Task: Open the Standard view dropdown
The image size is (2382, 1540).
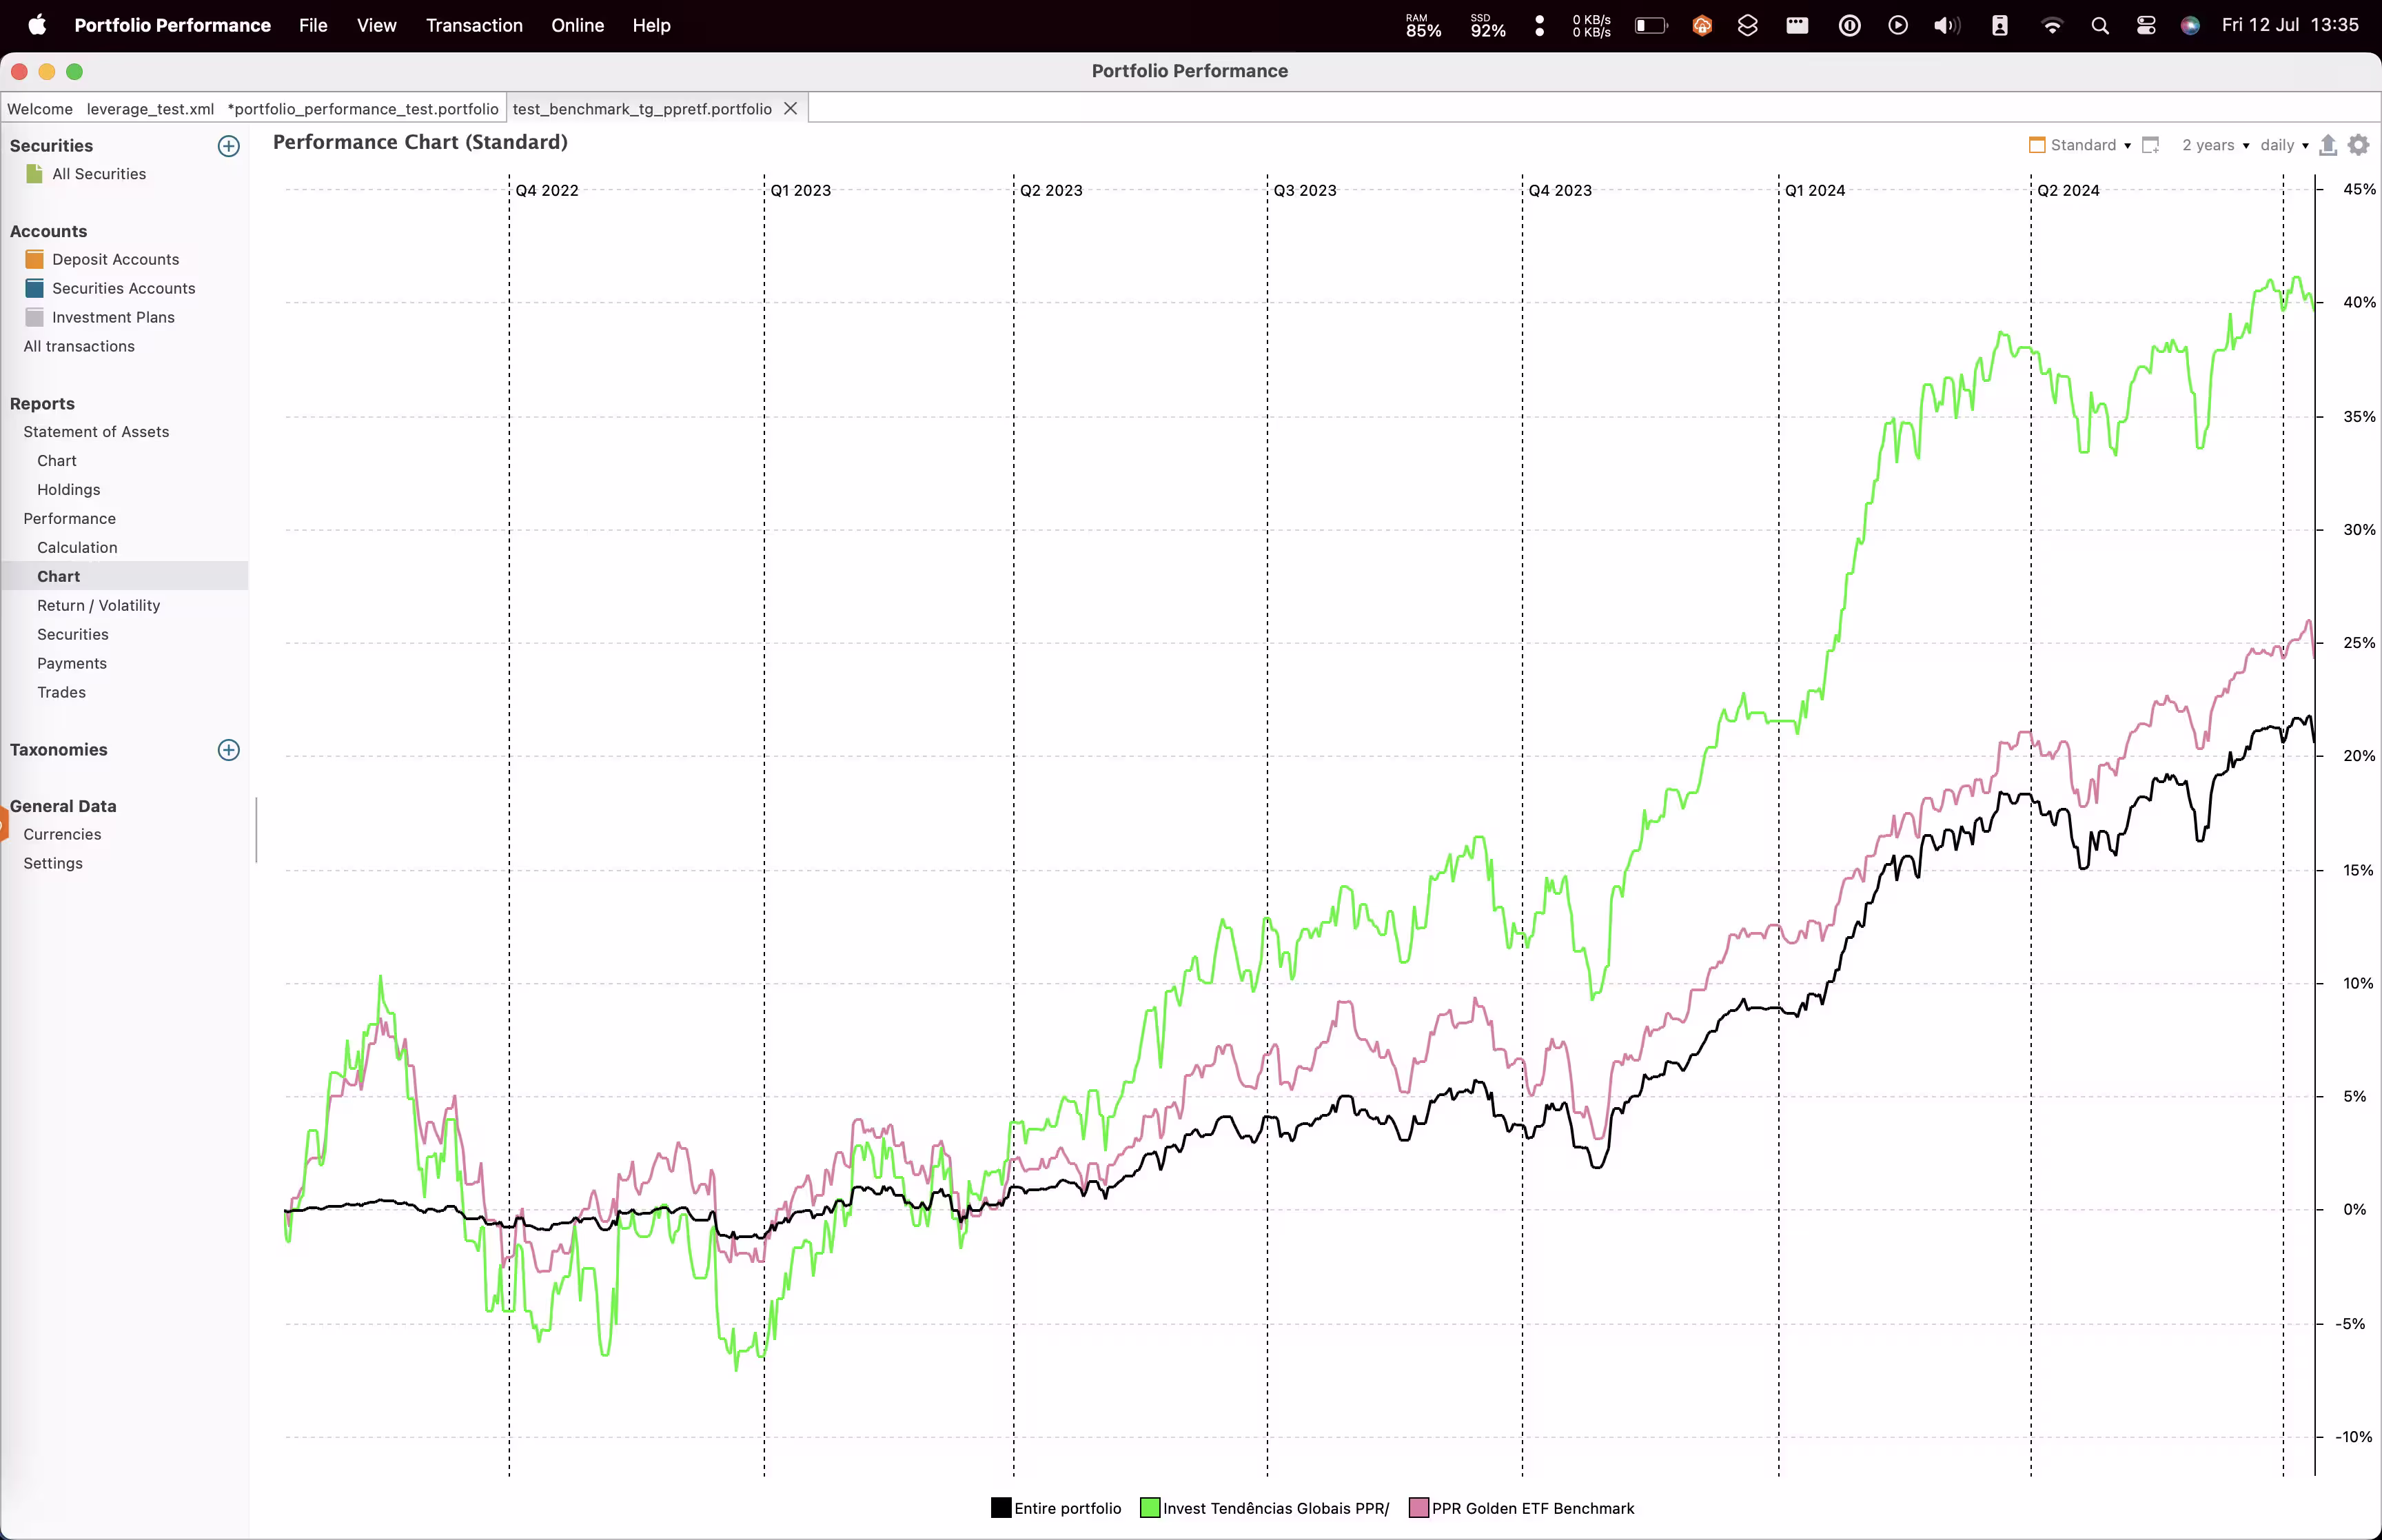Action: (x=2081, y=145)
